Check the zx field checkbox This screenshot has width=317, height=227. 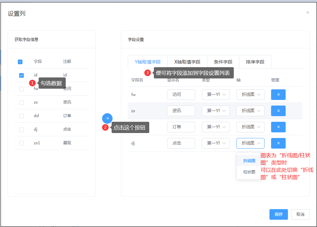(x=21, y=103)
